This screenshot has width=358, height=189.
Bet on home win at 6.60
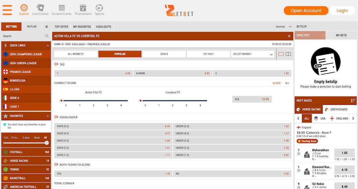point(93,73)
